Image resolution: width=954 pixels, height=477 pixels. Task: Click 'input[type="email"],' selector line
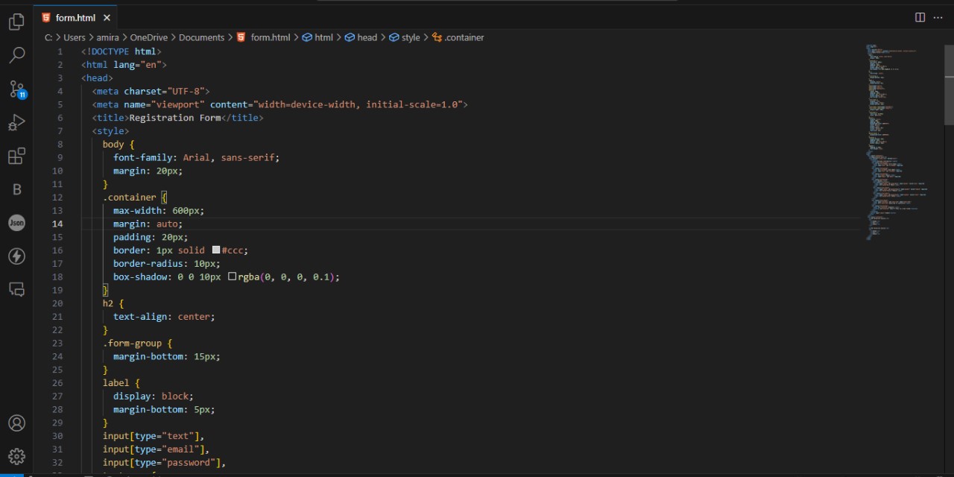pyautogui.click(x=157, y=449)
